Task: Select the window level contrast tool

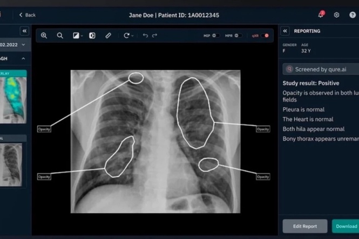Action: click(x=76, y=36)
